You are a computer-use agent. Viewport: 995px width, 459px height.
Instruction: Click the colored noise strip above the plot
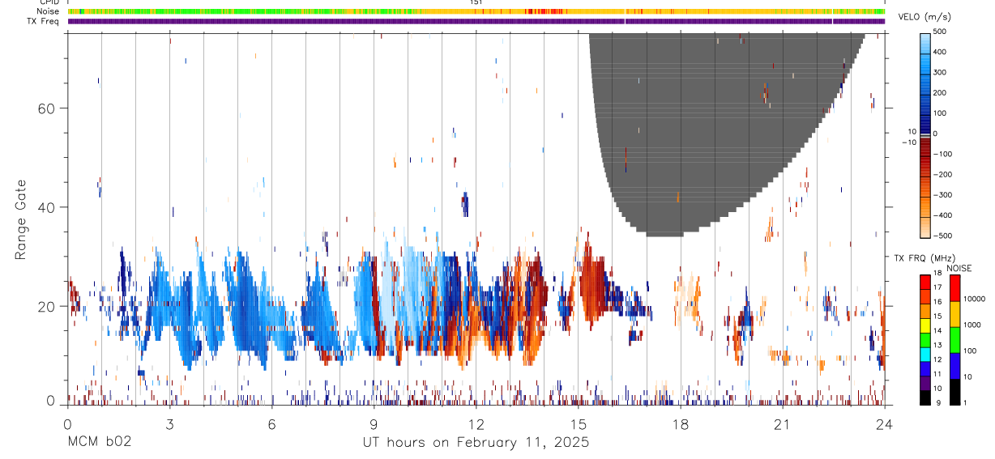coord(476,11)
